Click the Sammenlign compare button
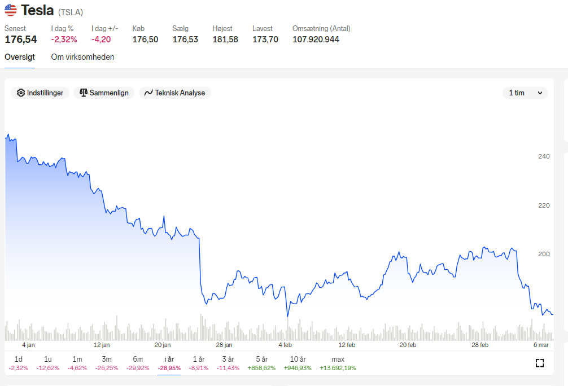The height and width of the screenshot is (386, 568). [104, 93]
